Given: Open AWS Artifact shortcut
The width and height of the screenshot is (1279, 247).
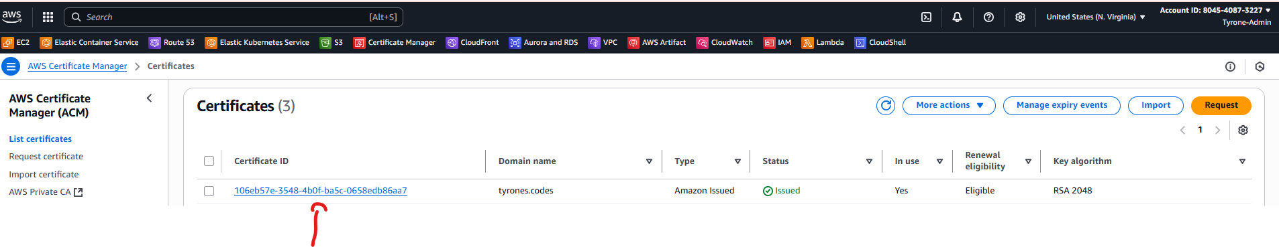Looking at the screenshot, I should tap(657, 42).
